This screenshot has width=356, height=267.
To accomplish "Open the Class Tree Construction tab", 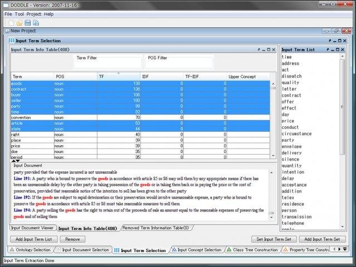I will tap(252, 250).
